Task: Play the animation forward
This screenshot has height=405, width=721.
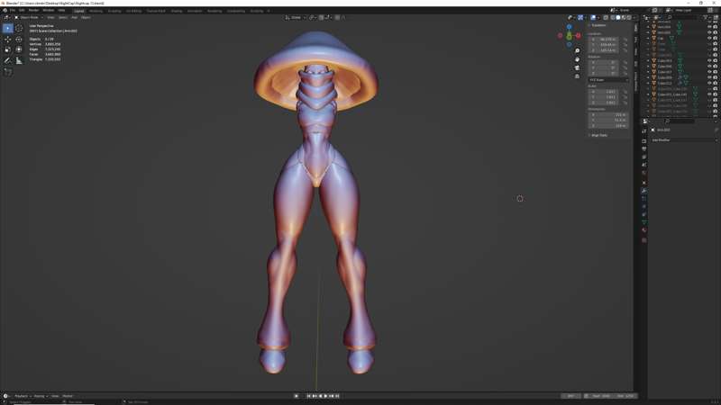Action: [325, 396]
